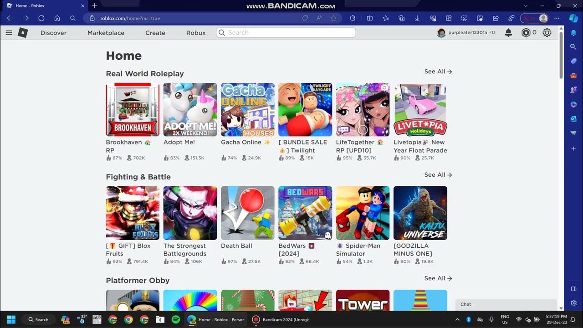Open the Bandicam 2024 taskbar item
This screenshot has height=328, width=583.
click(280, 319)
